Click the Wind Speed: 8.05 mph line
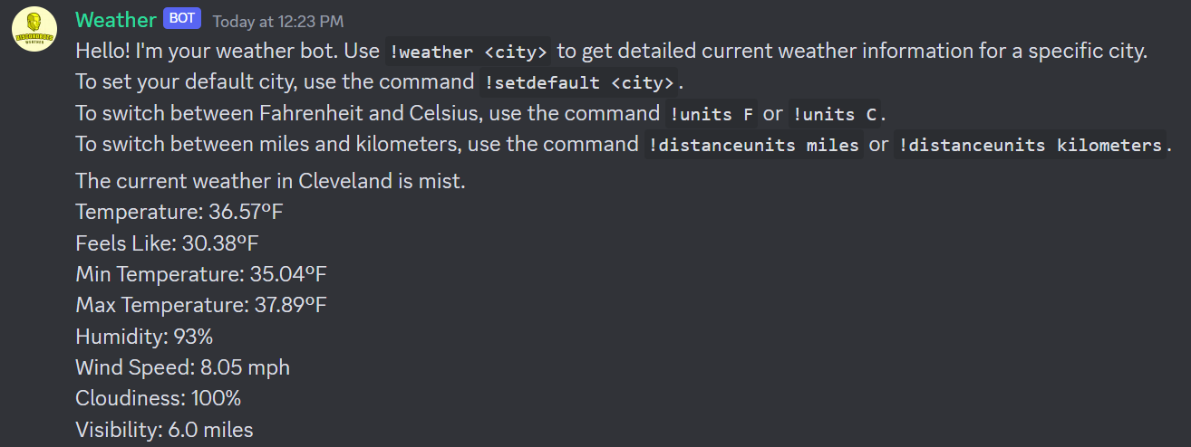This screenshot has width=1191, height=447. [x=183, y=367]
